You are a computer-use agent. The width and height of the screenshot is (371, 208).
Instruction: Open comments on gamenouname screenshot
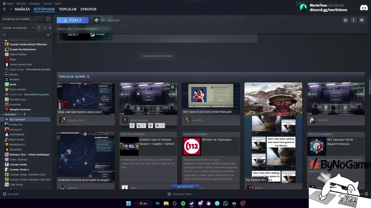160,126
